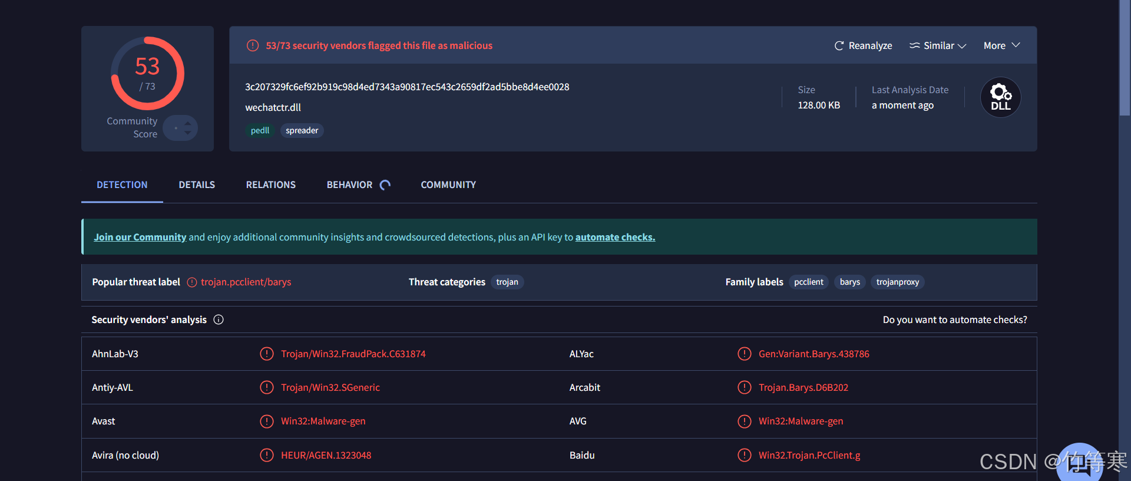Click the Avira detection alert icon

(267, 455)
